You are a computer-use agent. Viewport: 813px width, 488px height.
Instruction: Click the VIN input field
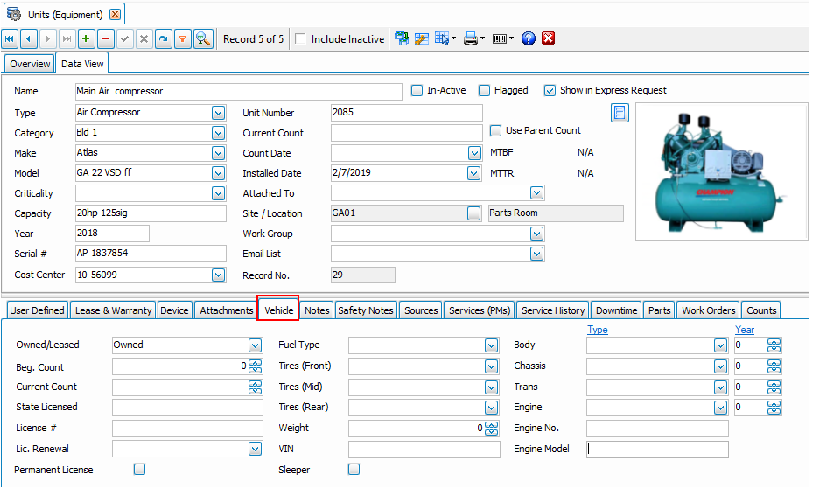tap(424, 450)
